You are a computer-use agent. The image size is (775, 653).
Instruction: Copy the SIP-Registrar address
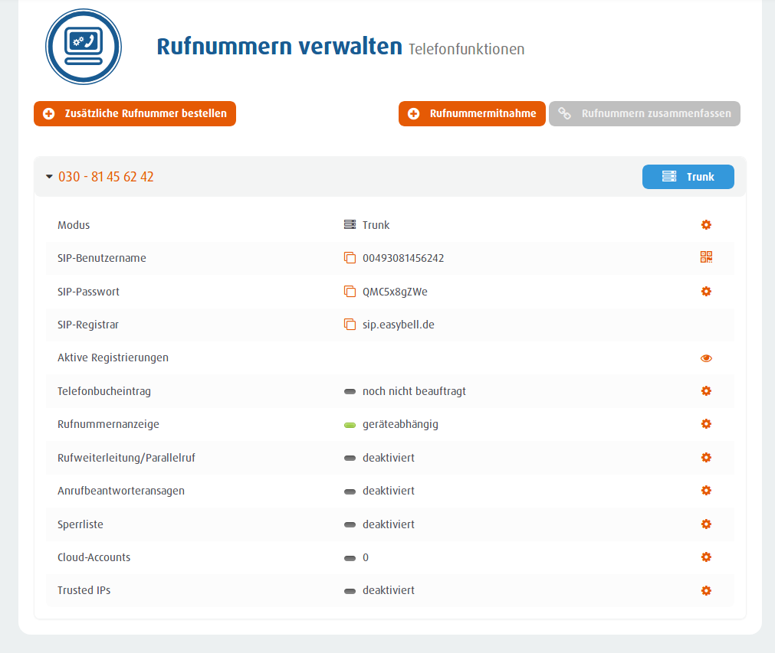point(350,325)
